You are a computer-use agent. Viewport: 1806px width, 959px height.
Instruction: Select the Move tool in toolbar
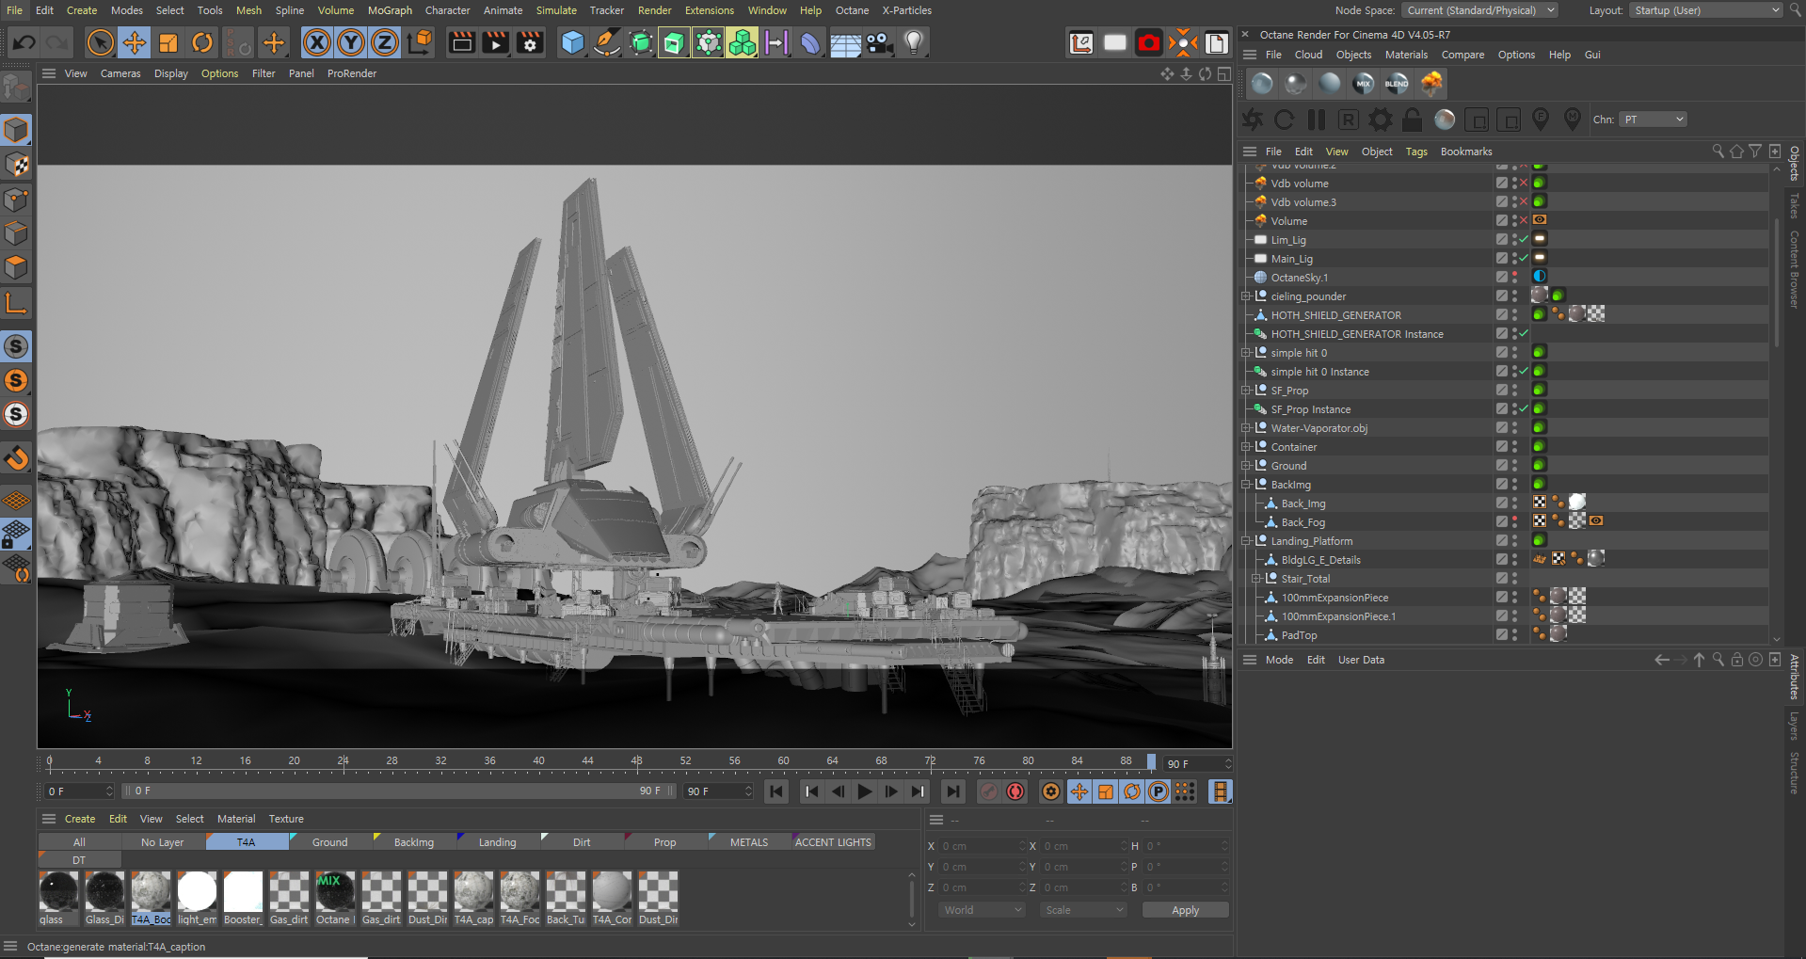tap(135, 43)
